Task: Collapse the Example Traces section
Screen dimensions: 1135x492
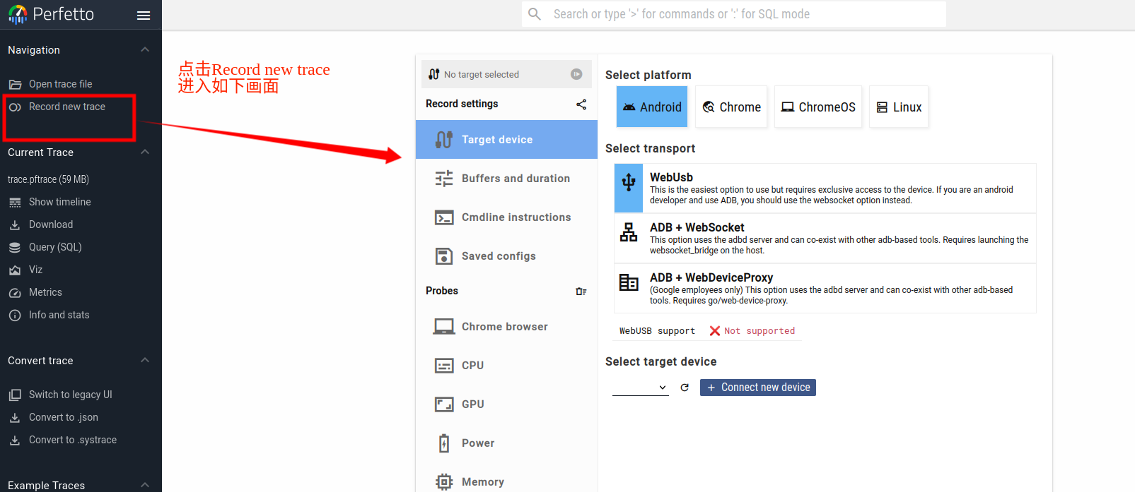Action: (145, 485)
